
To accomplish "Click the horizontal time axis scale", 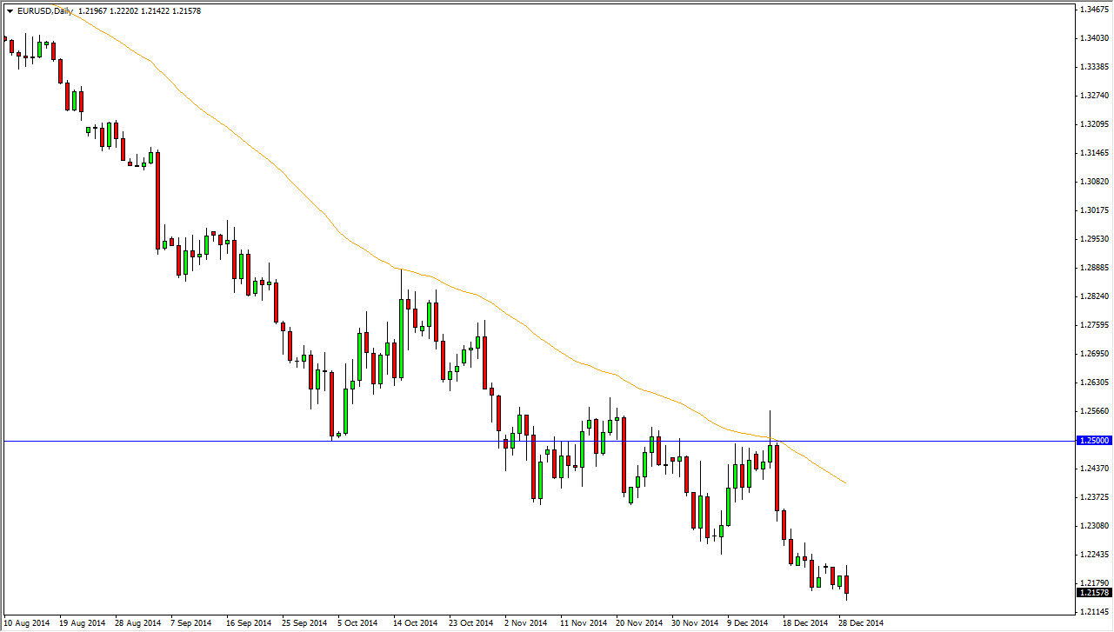I will coord(522,623).
